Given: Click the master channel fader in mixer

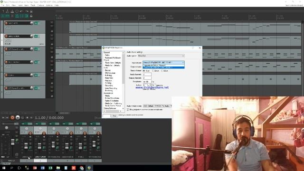Looking at the screenshot, I should pos(13,142).
